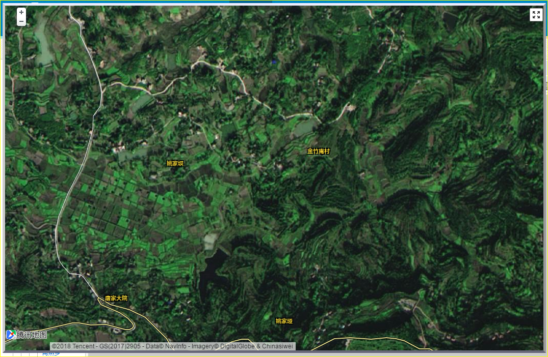Click the zoom in plus button
548x357 pixels.
click(21, 12)
